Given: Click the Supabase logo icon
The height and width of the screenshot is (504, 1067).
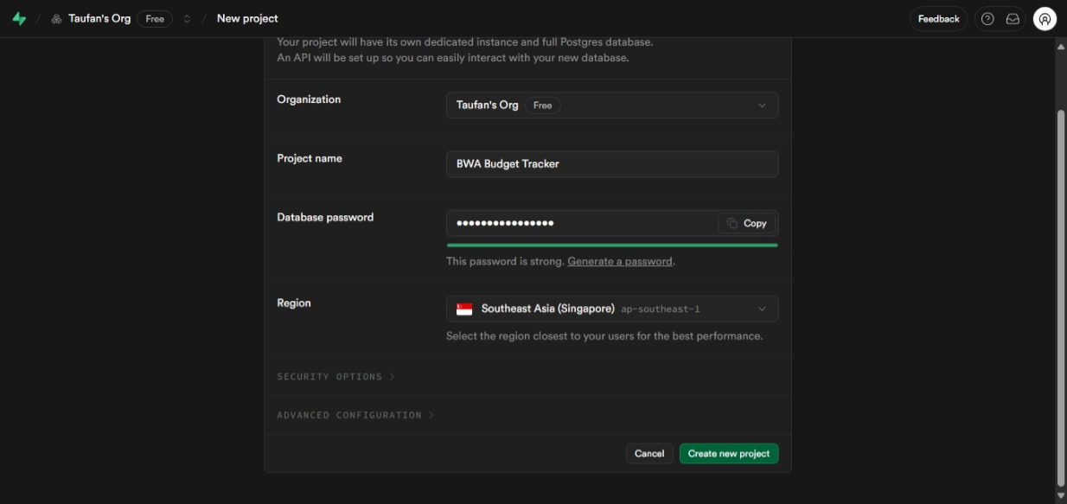Looking at the screenshot, I should [19, 18].
